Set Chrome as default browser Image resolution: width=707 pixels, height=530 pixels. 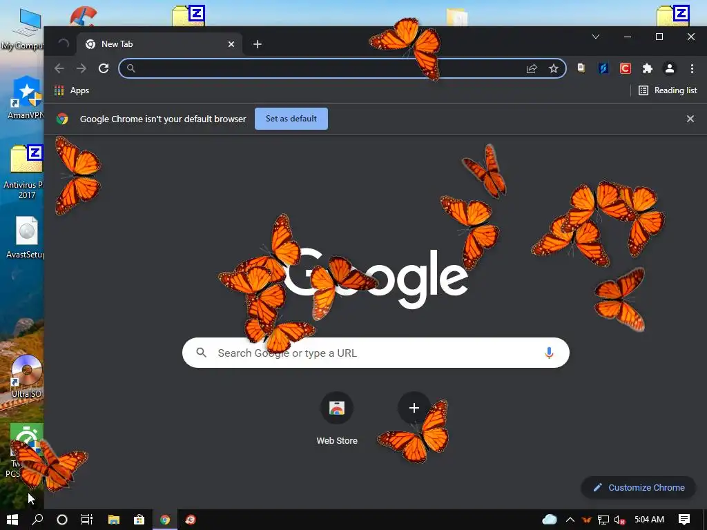pyautogui.click(x=291, y=119)
